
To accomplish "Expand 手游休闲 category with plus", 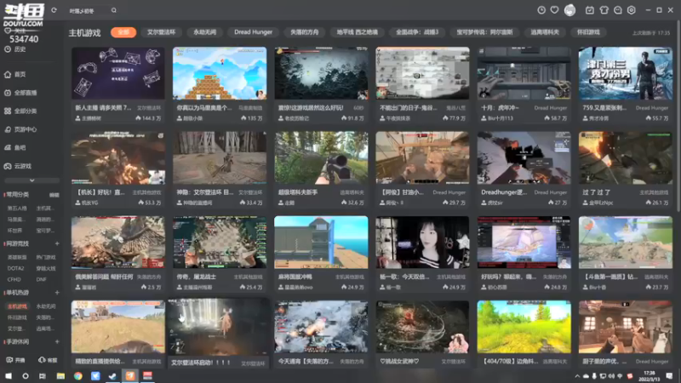I will (57, 342).
